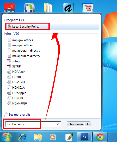
Task: Open the second 'malappuram directry' file
Action: (x=26, y=56)
